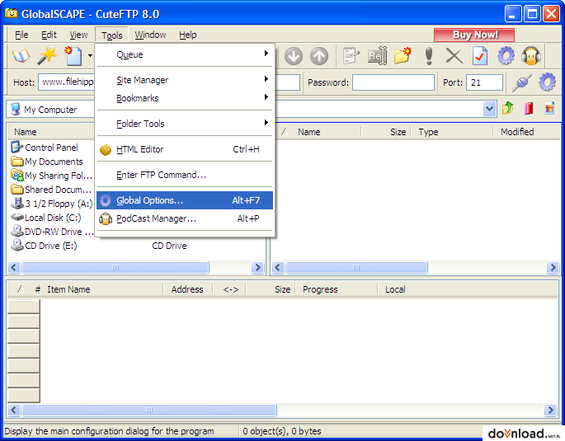Open the New icon dropdown arrow
Screen dimensions: 565x441
pyautogui.click(x=90, y=56)
